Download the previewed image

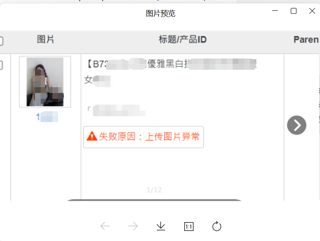pos(161,226)
